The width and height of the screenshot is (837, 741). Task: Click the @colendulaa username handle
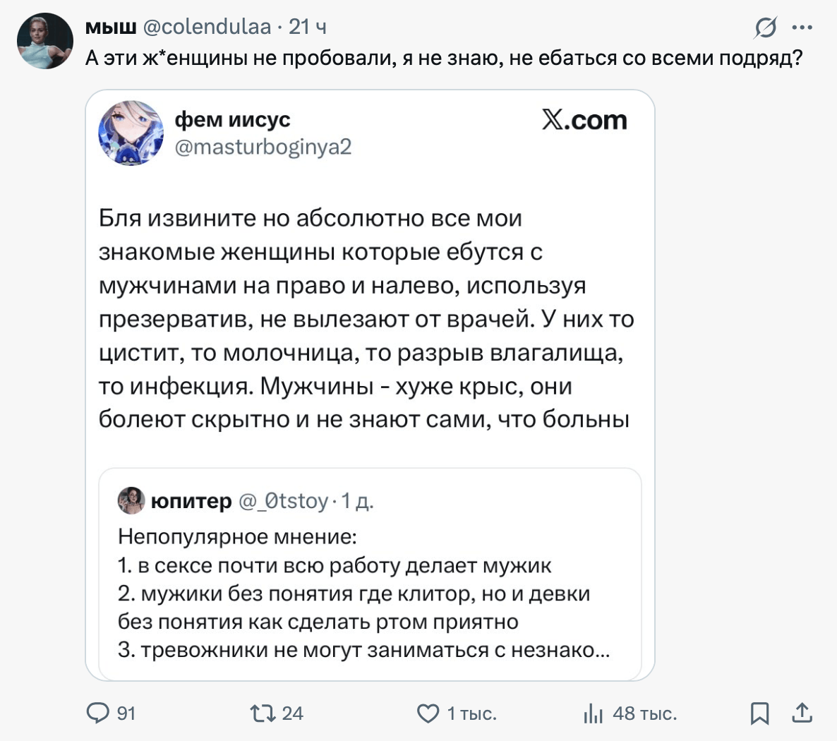207,27
